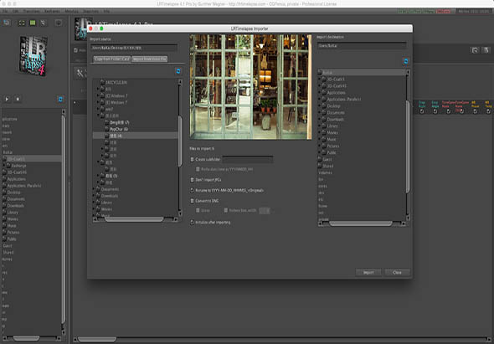
Task: Switch to Copy from Folder/Card tab
Action: point(112,59)
